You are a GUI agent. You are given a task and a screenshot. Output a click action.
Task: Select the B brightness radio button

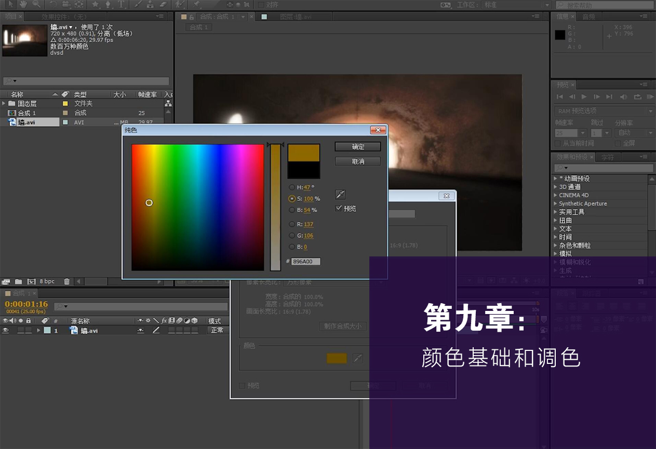coord(292,210)
